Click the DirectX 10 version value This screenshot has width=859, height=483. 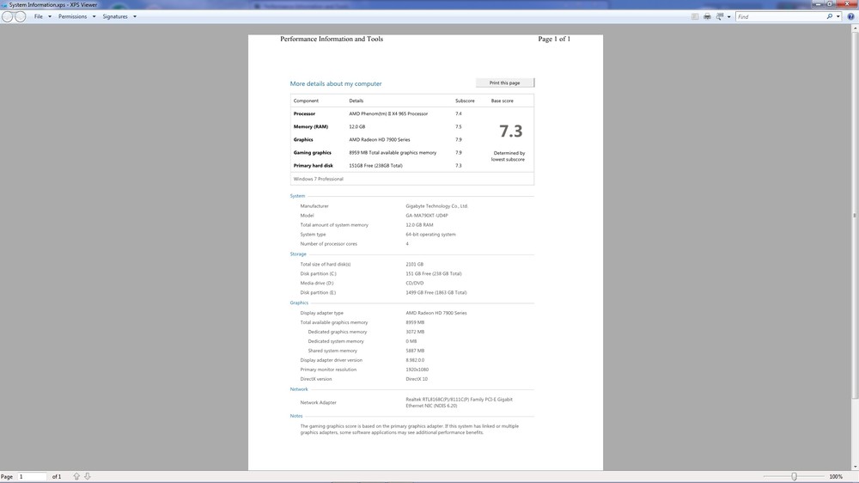(x=417, y=379)
